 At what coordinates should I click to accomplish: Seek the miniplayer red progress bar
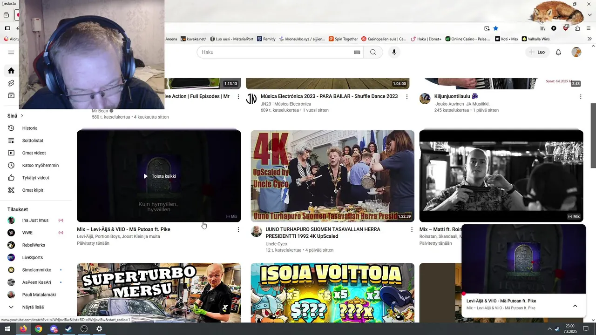(x=523, y=294)
